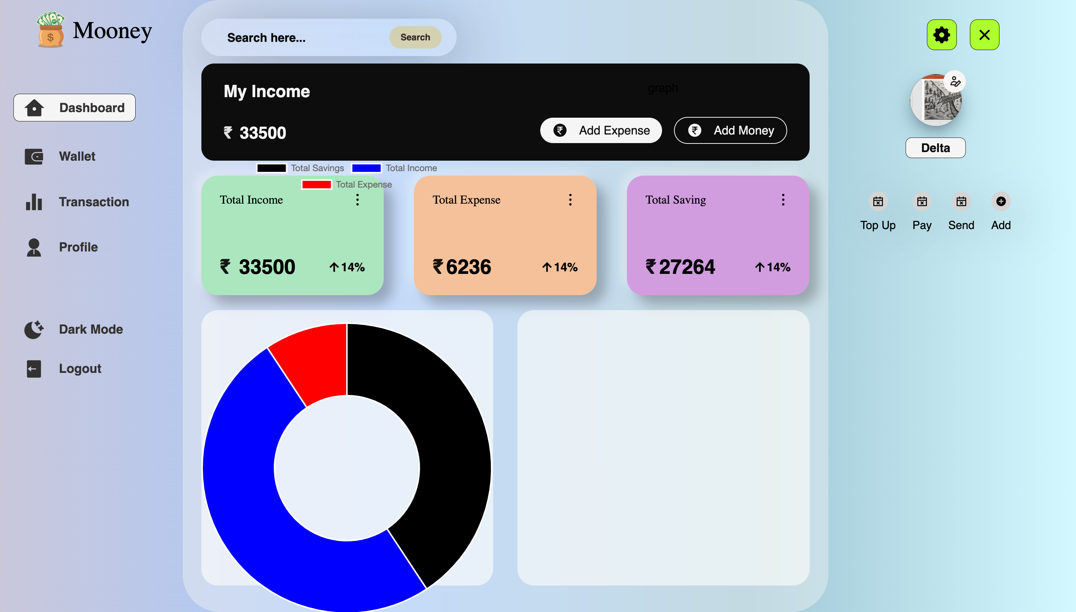Open settings with the green gear icon
Screen dimensions: 1076x612
[941, 35]
